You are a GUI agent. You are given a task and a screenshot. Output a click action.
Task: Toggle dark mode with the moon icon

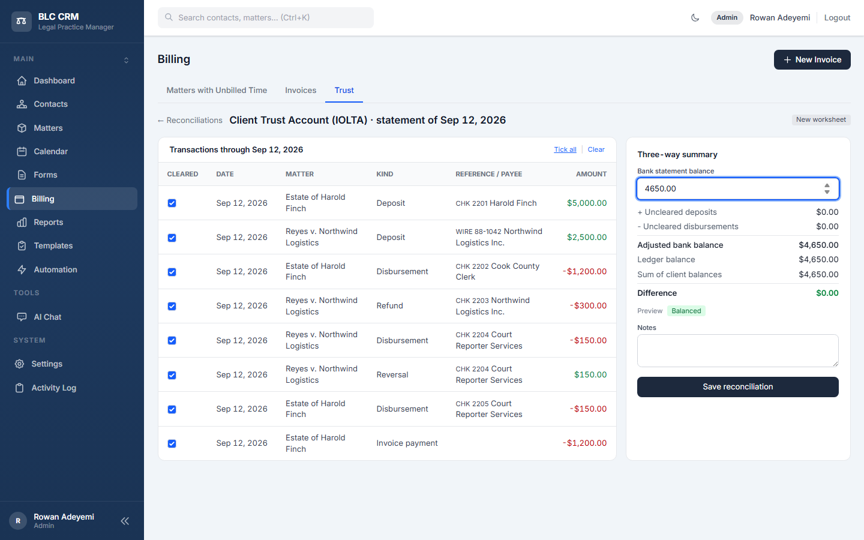[695, 18]
